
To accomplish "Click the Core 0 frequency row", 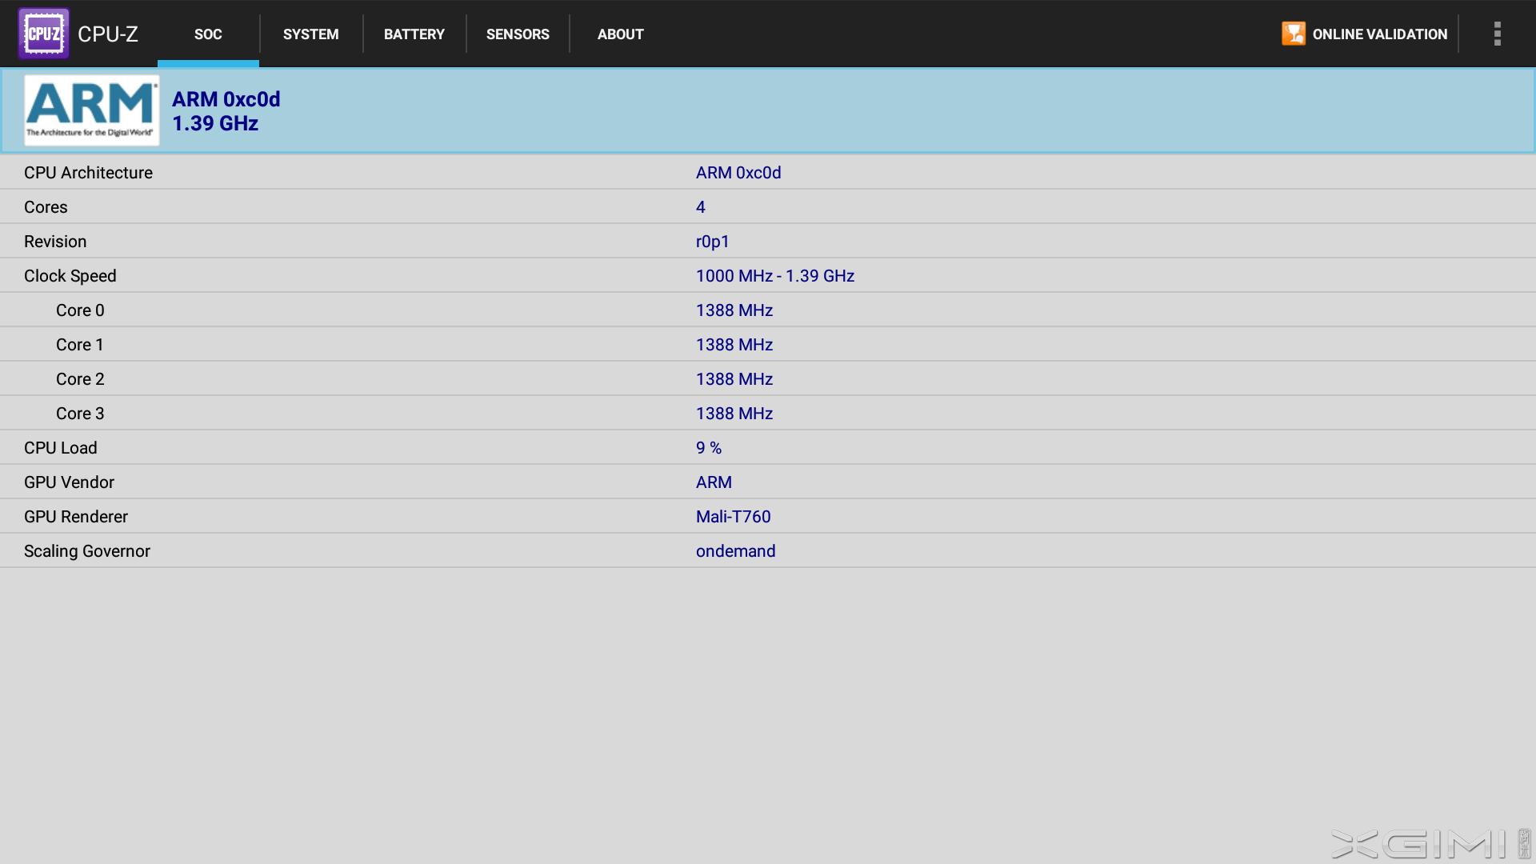I will (x=768, y=310).
